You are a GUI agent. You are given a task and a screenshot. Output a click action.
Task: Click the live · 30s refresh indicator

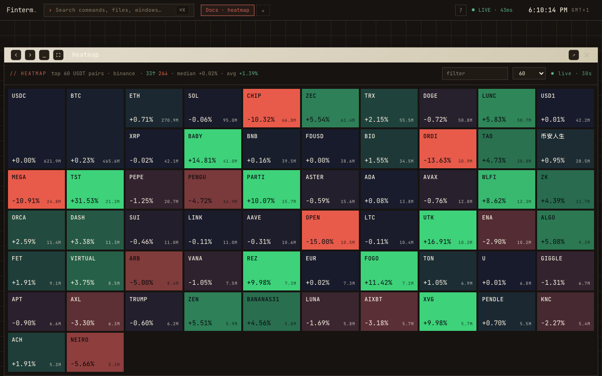tap(571, 73)
